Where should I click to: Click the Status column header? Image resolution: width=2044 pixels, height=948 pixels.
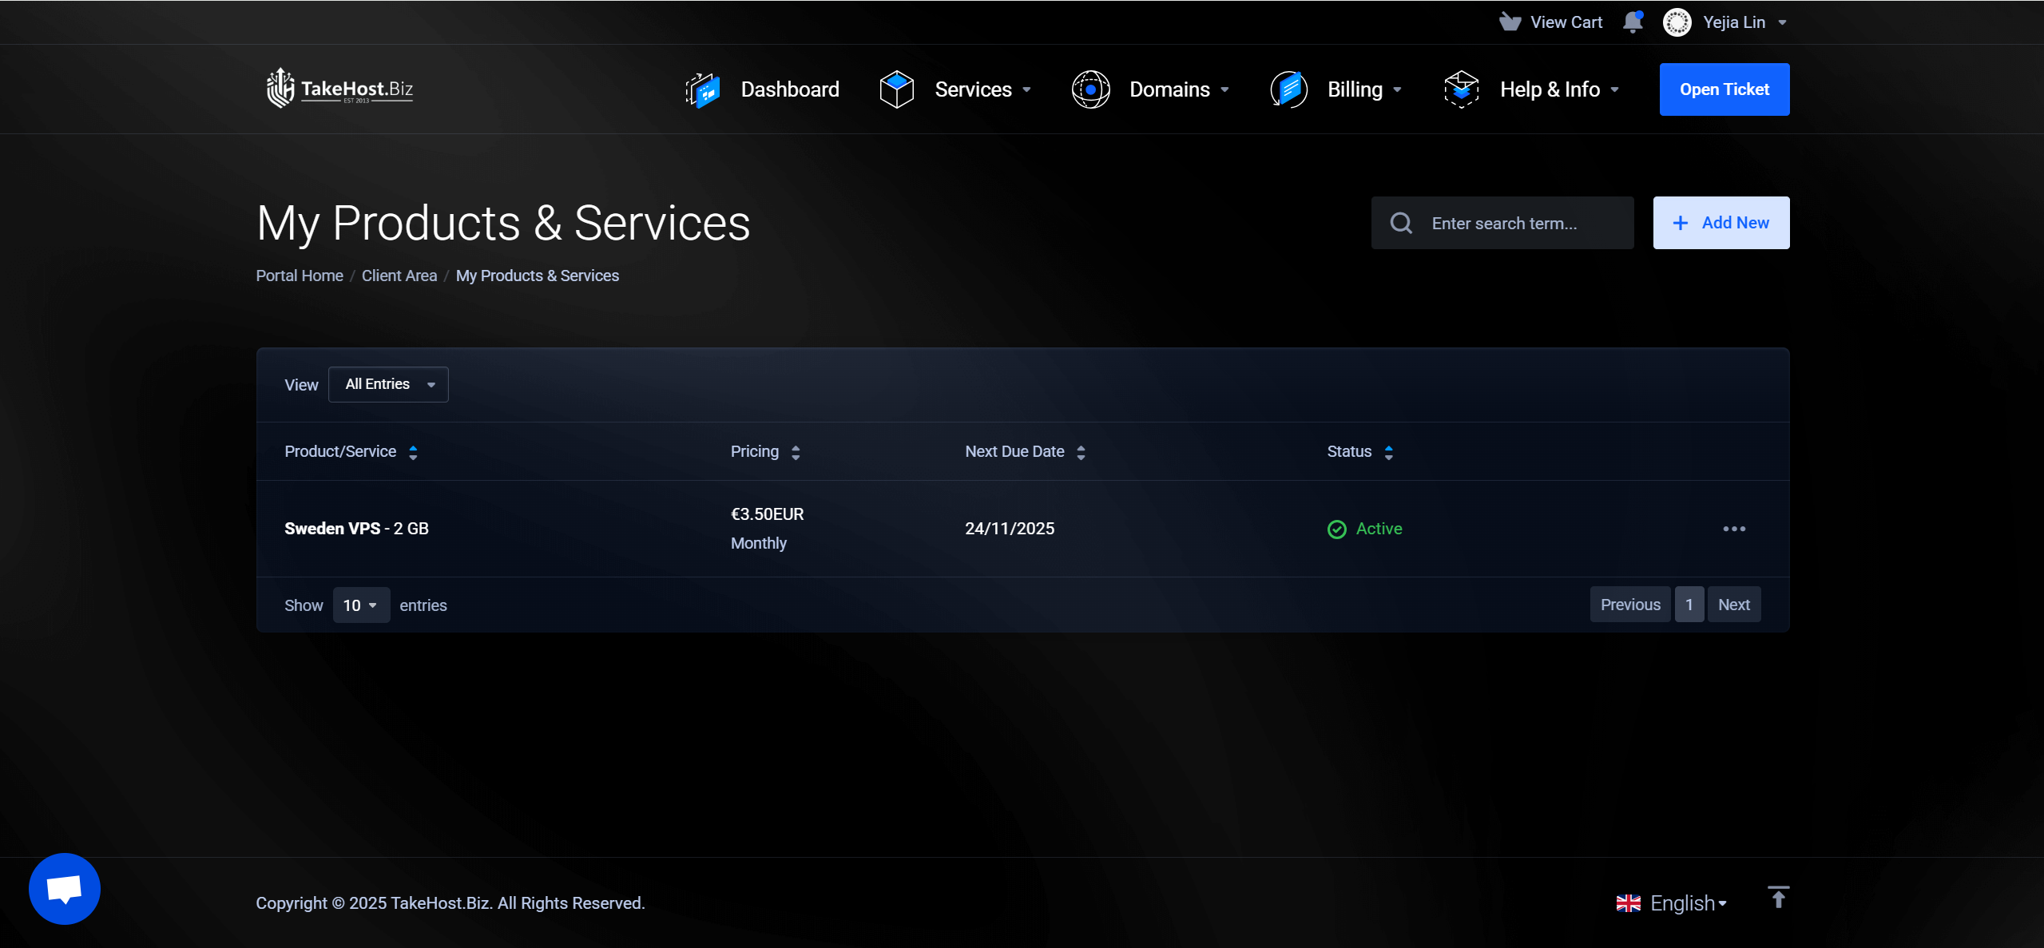pyautogui.click(x=1349, y=451)
